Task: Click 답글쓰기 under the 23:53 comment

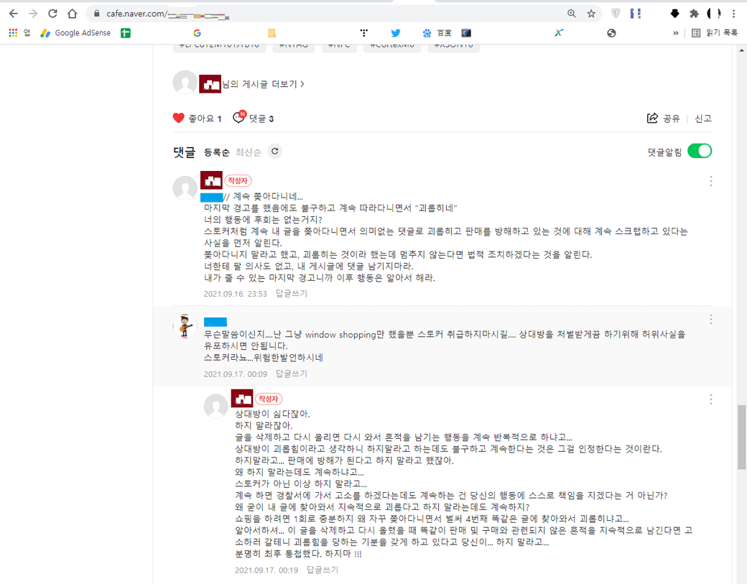Action: pyautogui.click(x=292, y=294)
